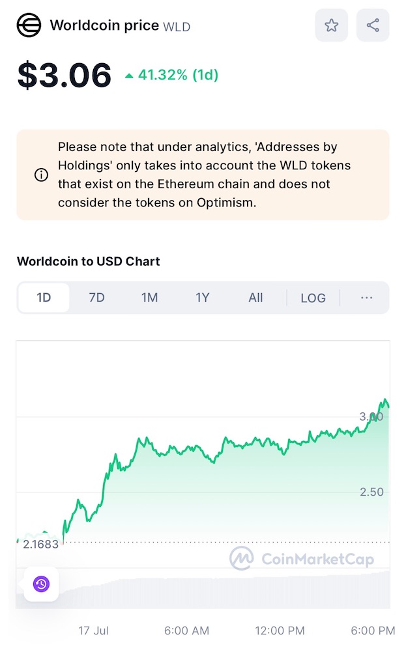
Task: Click the info circle icon in notice
Action: click(41, 175)
